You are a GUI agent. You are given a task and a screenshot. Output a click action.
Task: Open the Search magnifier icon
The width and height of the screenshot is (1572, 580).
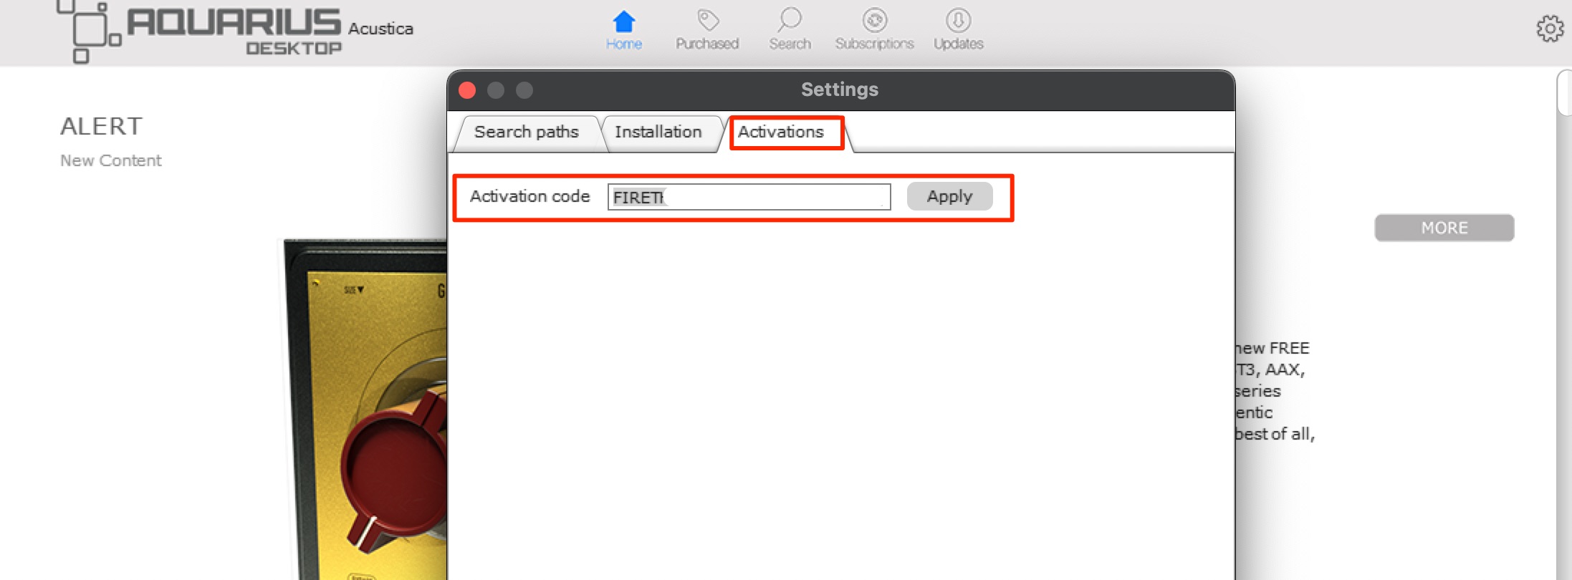[790, 20]
